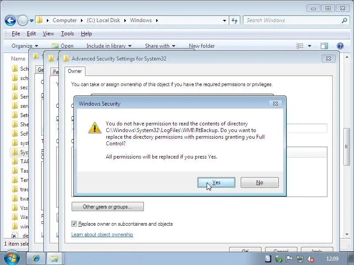Click in the Search Windows field
Viewport: 354px width, 265px height.
point(293,20)
